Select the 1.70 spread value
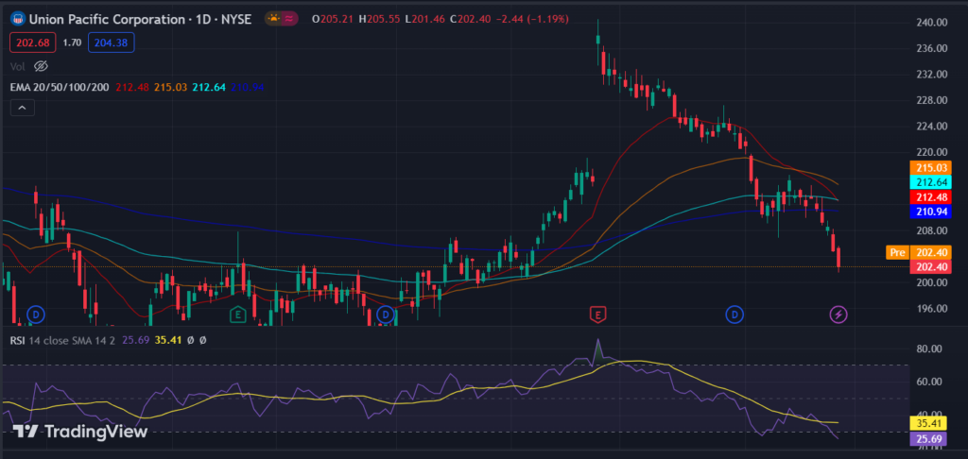 (x=72, y=42)
